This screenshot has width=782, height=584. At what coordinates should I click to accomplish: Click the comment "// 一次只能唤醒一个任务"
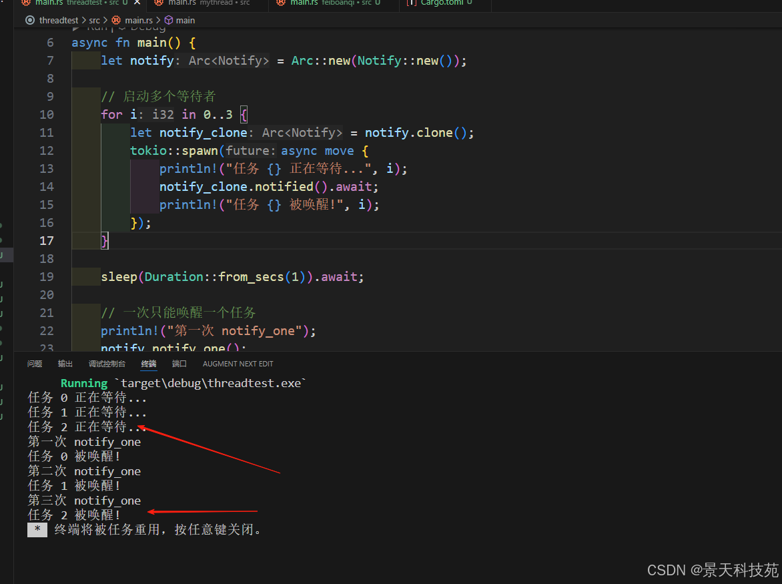(179, 313)
